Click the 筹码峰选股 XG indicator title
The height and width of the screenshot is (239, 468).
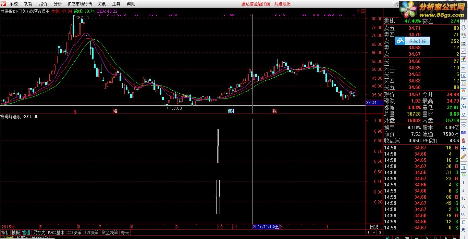(x=20, y=117)
